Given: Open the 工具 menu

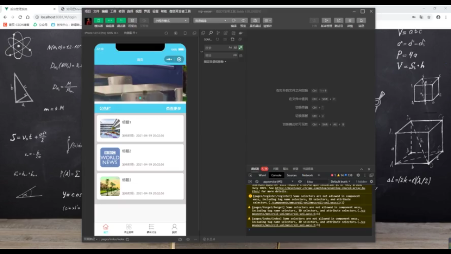Looking at the screenshot, I should 113,11.
